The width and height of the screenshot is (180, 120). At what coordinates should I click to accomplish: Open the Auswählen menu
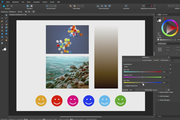(37, 2)
